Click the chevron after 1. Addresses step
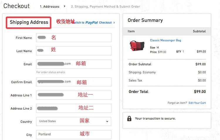Viewport: 220px width, 140px height. (65, 6)
